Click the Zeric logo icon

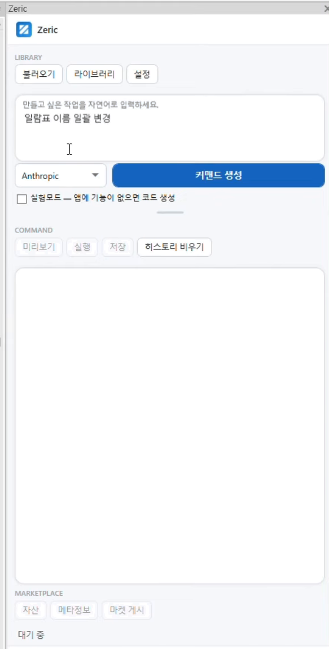(24, 30)
